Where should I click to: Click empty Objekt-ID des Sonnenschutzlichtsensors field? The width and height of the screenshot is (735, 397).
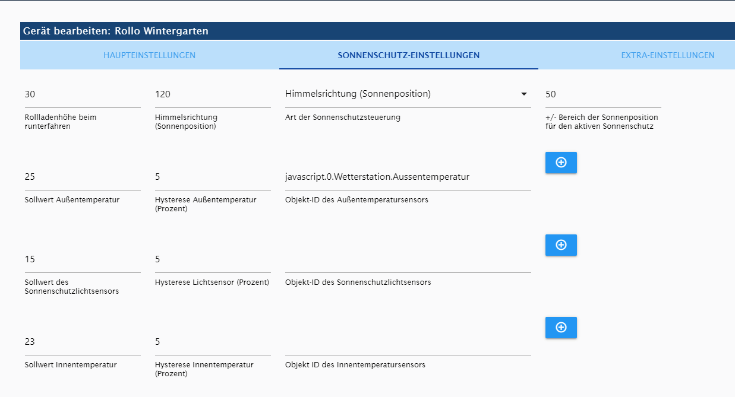408,259
